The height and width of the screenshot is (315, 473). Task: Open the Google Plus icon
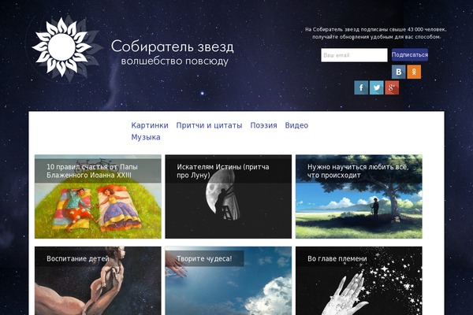[x=392, y=87]
